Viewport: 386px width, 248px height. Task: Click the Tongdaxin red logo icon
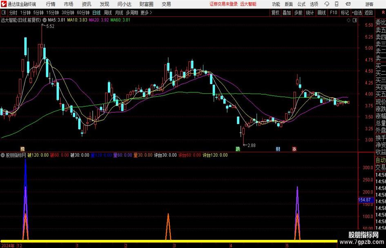[x=3, y=4]
